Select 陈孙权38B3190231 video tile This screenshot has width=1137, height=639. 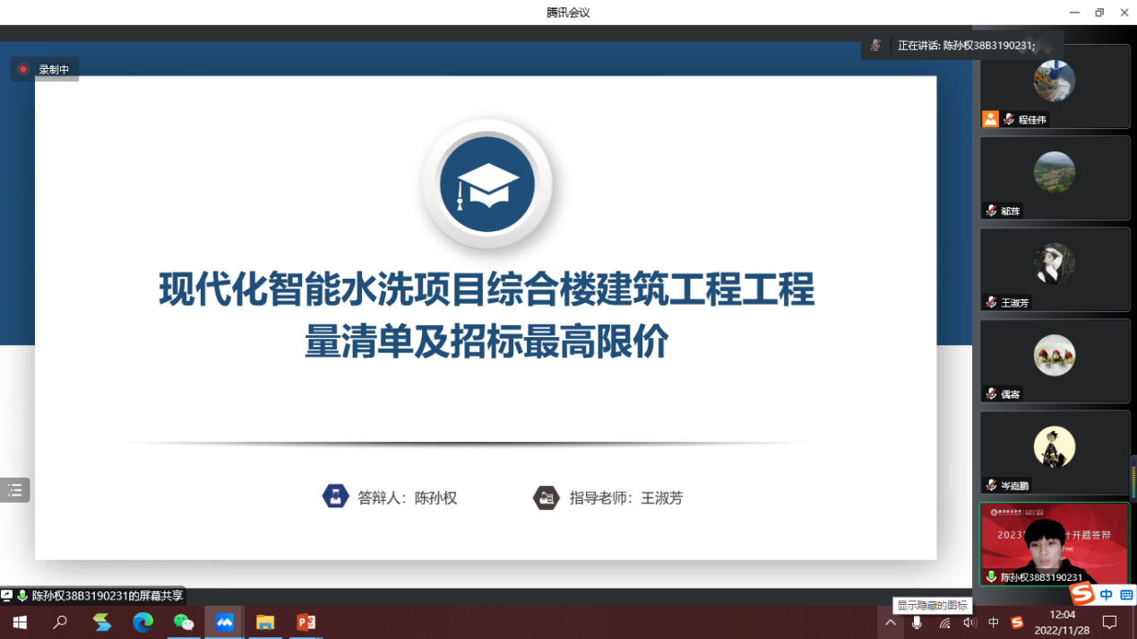click(1055, 543)
